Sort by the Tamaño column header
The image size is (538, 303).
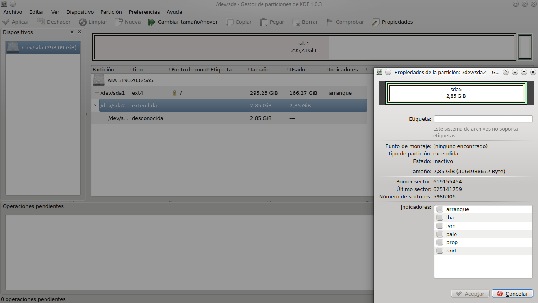pyautogui.click(x=268, y=69)
